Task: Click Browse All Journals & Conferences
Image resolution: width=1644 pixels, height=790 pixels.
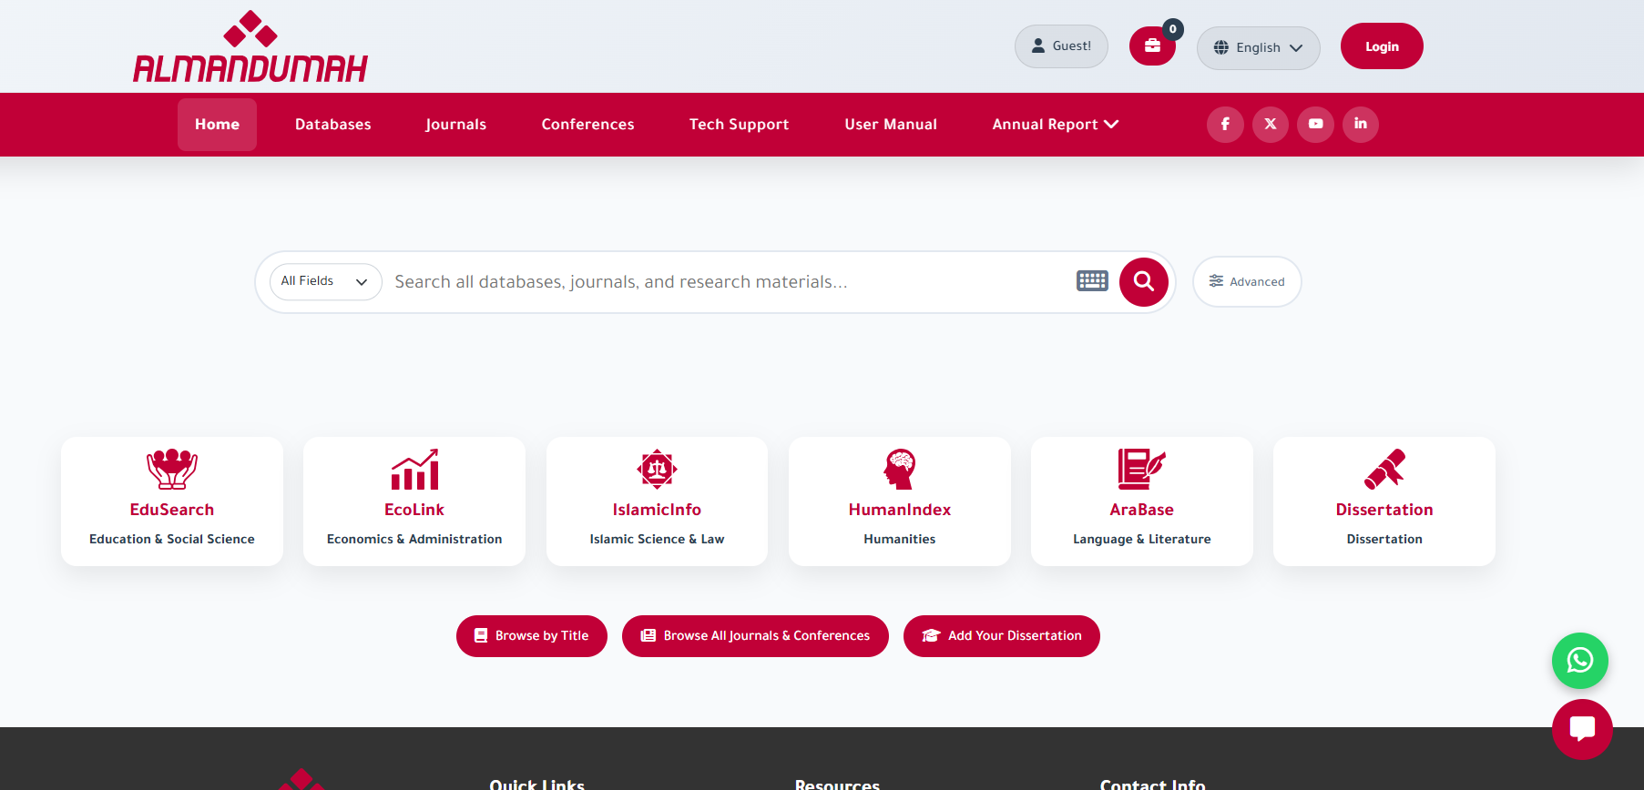Action: pos(755,636)
